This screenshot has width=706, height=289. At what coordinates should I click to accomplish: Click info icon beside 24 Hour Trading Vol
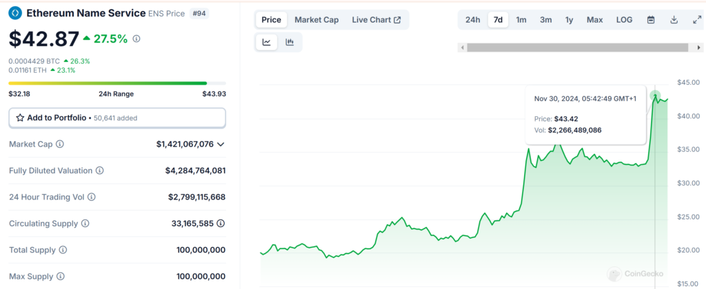pos(92,197)
